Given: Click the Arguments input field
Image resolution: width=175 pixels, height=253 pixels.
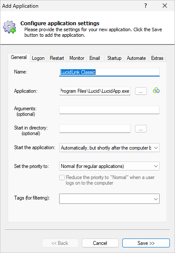Looking at the screenshot, I should (109, 110).
